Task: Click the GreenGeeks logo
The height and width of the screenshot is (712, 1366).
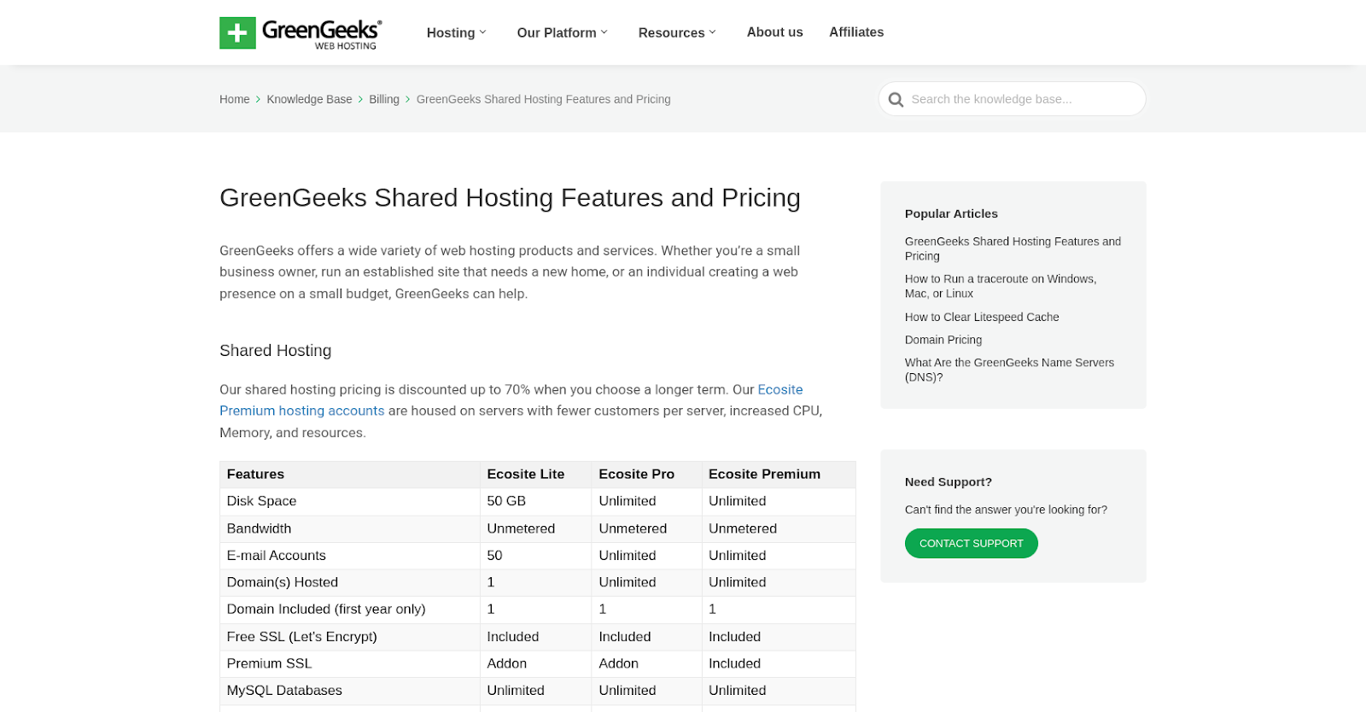Action: pyautogui.click(x=301, y=33)
